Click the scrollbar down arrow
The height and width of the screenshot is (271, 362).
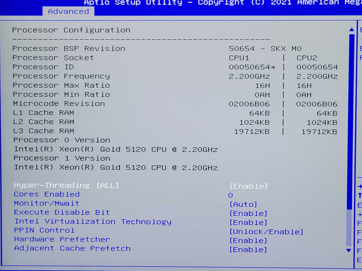tap(349, 250)
